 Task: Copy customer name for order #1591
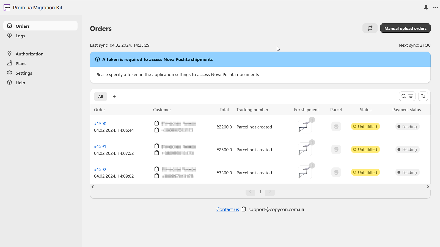point(156,146)
